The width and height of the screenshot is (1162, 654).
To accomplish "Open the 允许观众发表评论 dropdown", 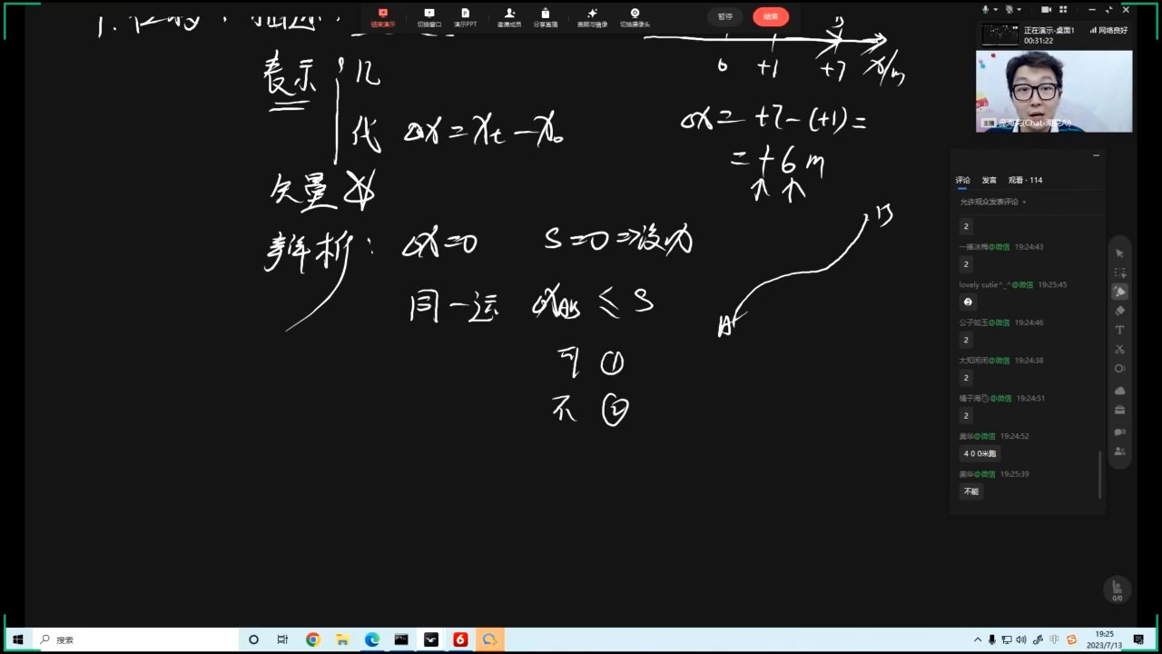I will click(x=993, y=202).
